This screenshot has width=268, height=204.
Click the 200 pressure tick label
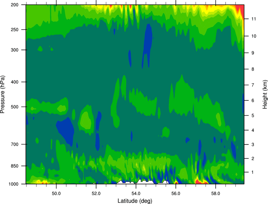click(x=15, y=5)
